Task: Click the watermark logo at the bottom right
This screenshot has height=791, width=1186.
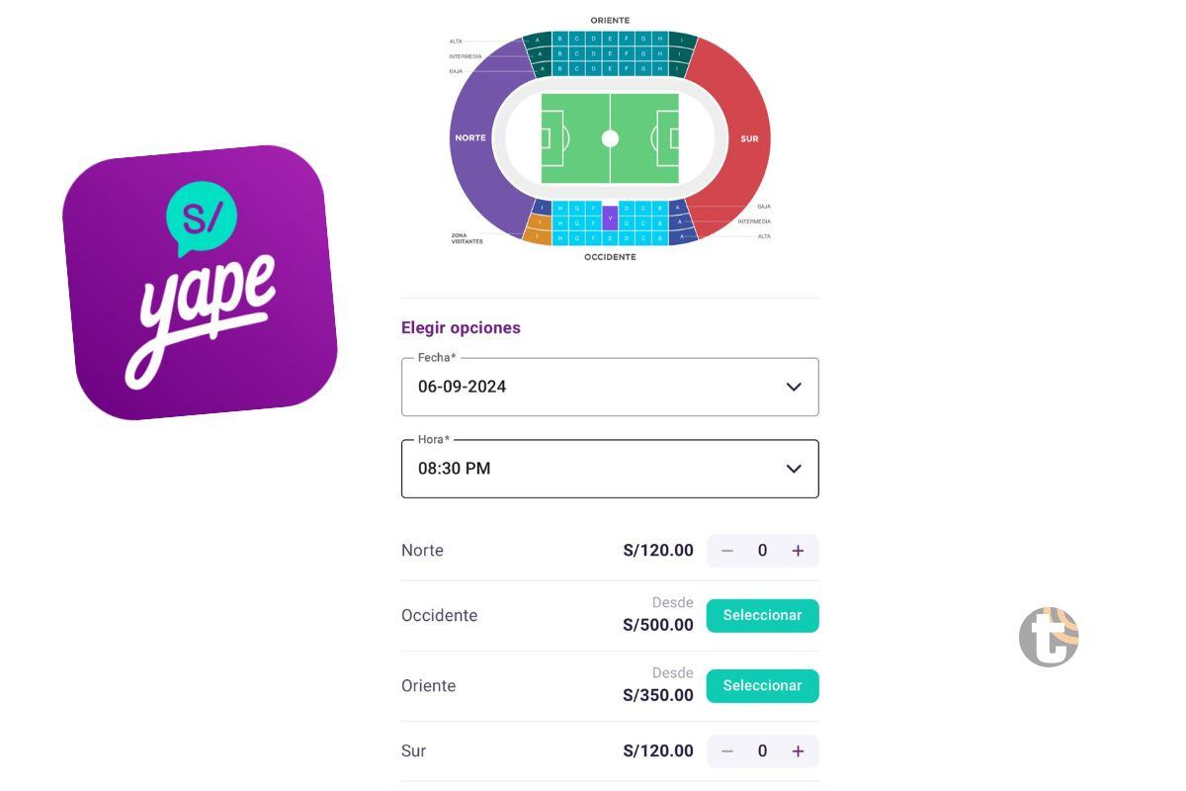Action: (1049, 637)
